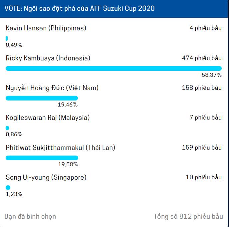Screen dimensions: 229x227
Task: Pick the Nguyễn Hoàng Đức (Việt Nam) option
Action: (52, 88)
